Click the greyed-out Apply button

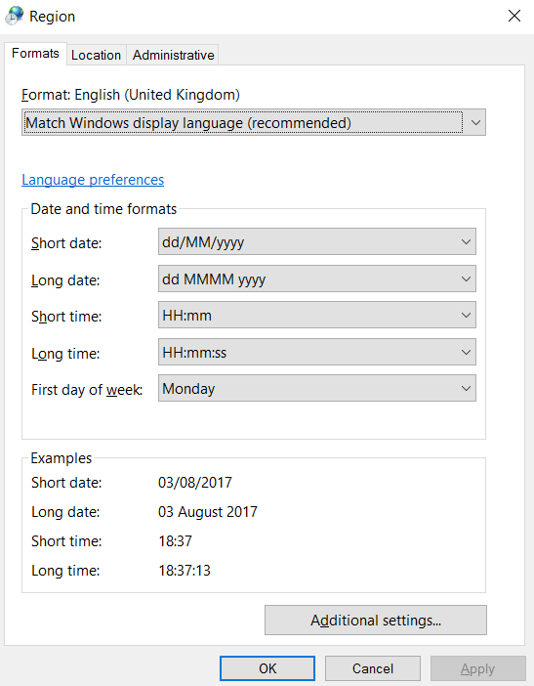(478, 668)
